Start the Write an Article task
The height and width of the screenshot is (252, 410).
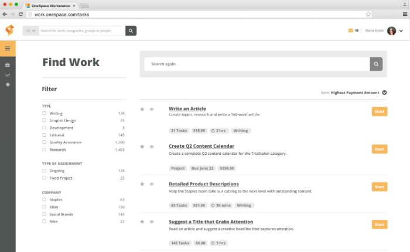tap(380, 112)
